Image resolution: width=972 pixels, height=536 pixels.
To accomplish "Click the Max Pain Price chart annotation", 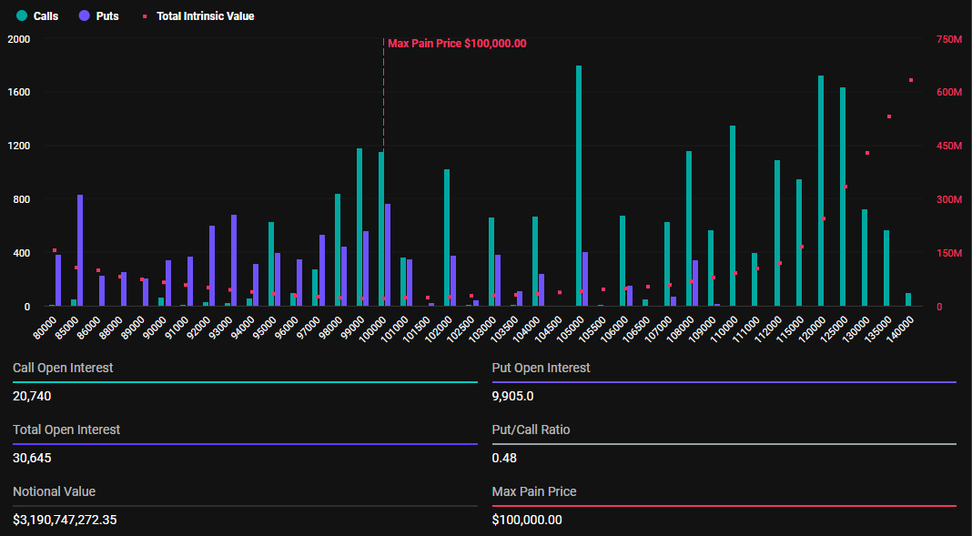I will 457,44.
